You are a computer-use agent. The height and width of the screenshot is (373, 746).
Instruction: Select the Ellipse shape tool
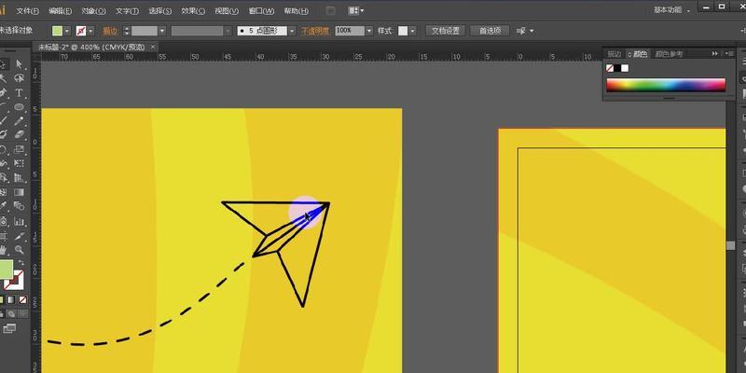point(19,107)
